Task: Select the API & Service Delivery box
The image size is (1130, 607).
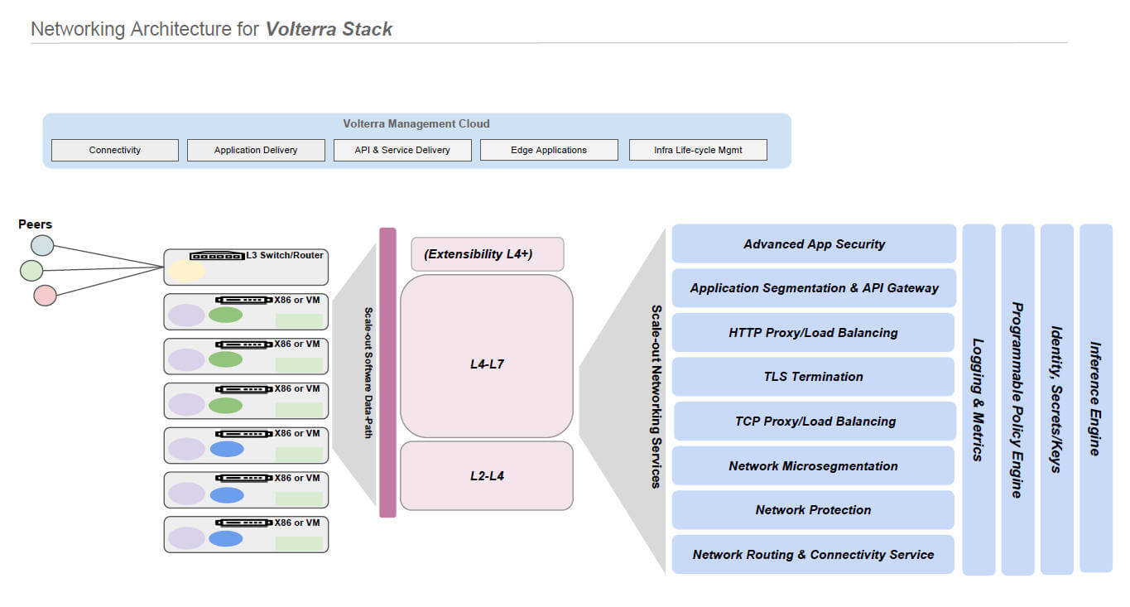Action: [x=402, y=150]
